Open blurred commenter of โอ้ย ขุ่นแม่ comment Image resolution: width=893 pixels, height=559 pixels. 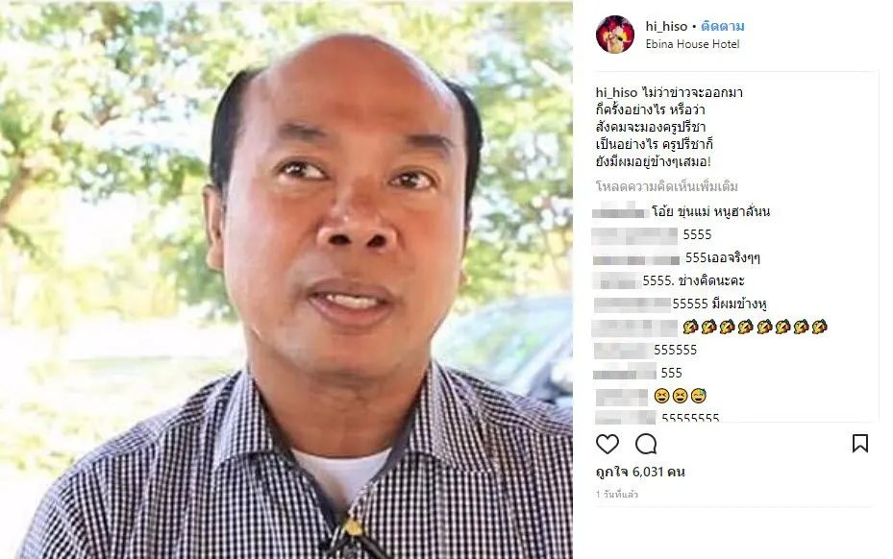620,211
